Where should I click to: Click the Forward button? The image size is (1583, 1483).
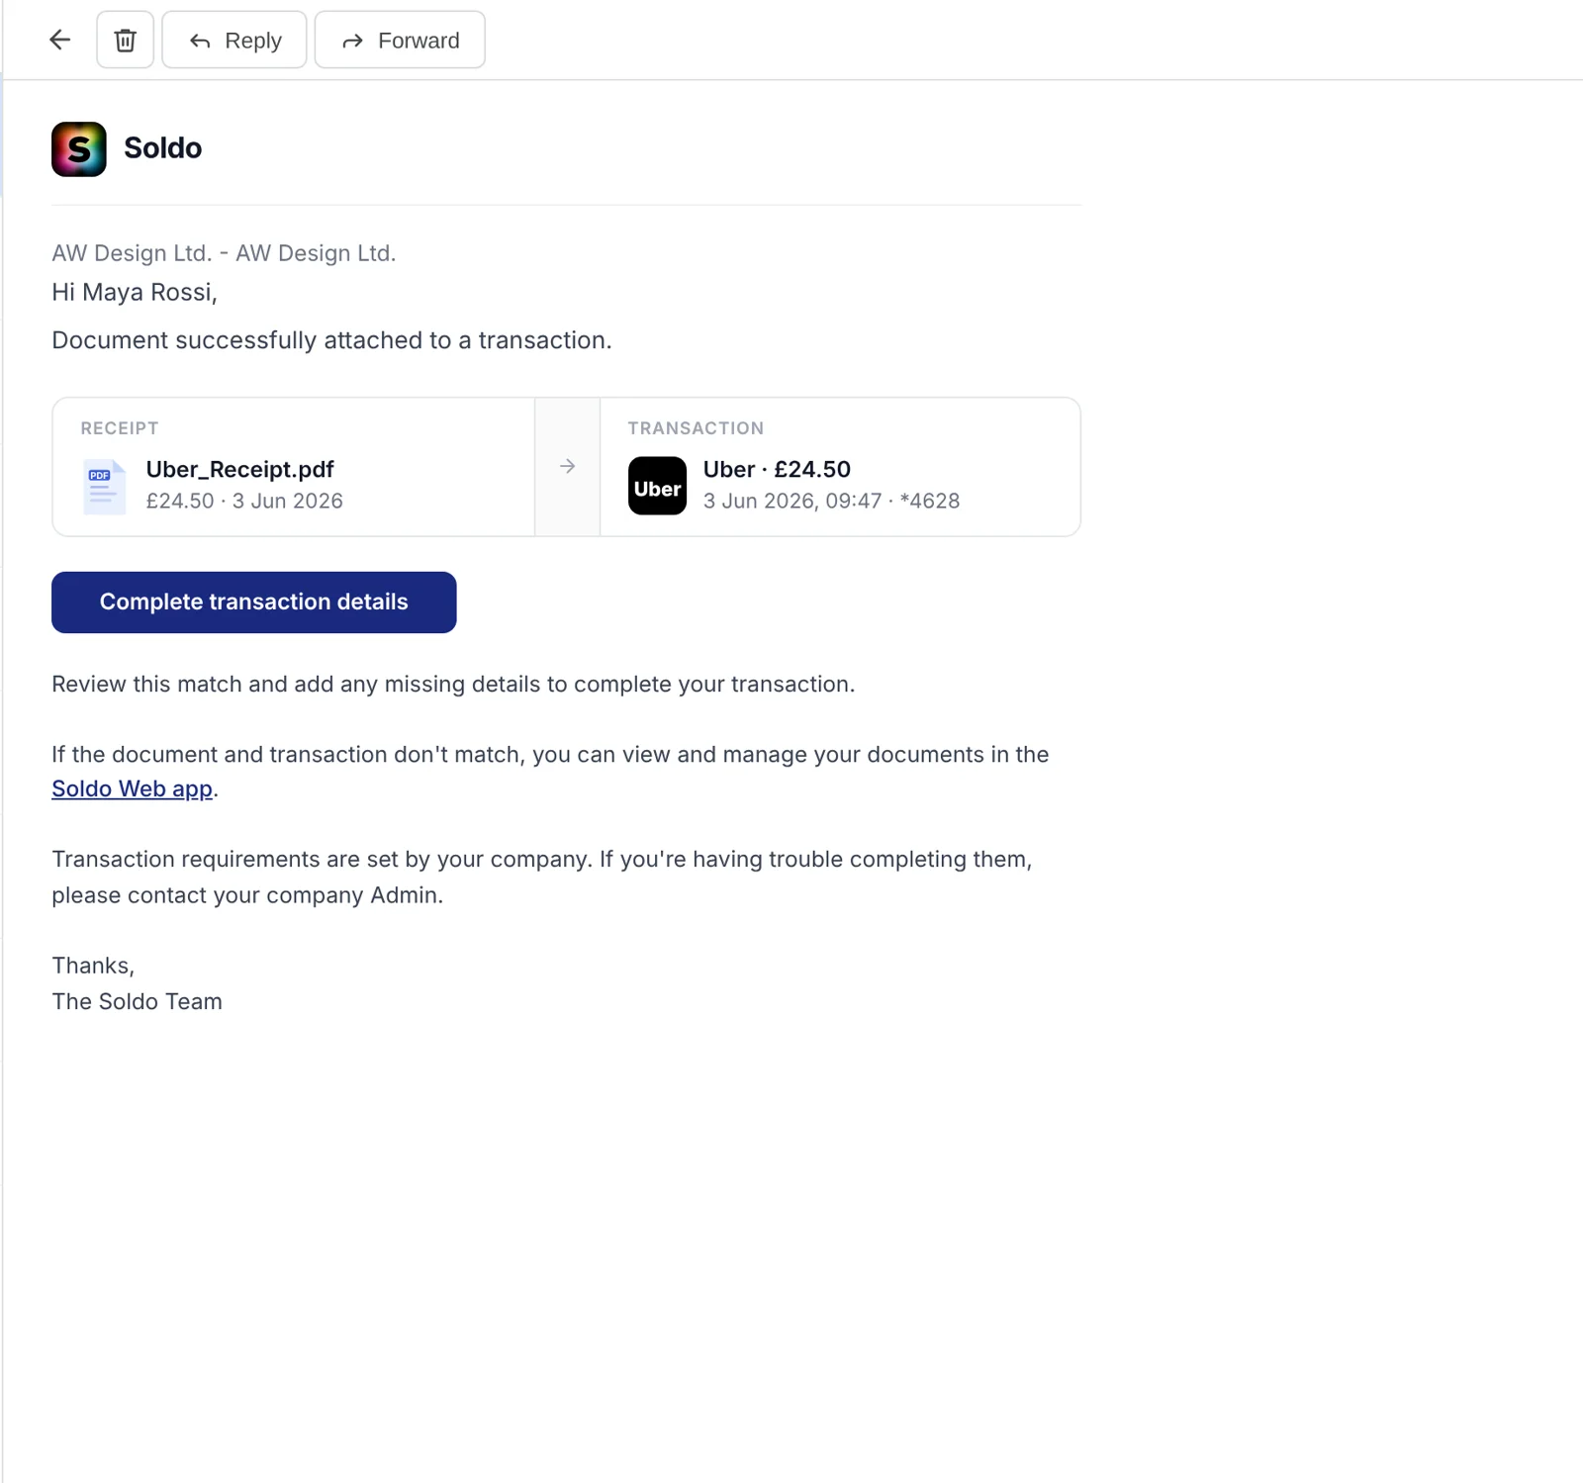400,40
